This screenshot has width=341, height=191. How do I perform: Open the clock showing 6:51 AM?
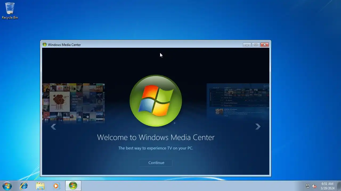[327, 186]
